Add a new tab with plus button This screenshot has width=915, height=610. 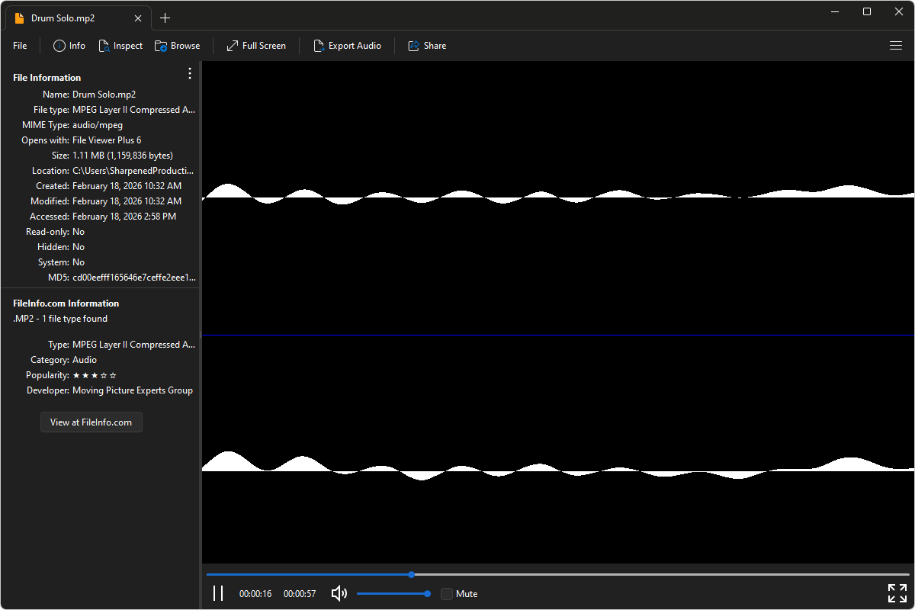point(165,18)
